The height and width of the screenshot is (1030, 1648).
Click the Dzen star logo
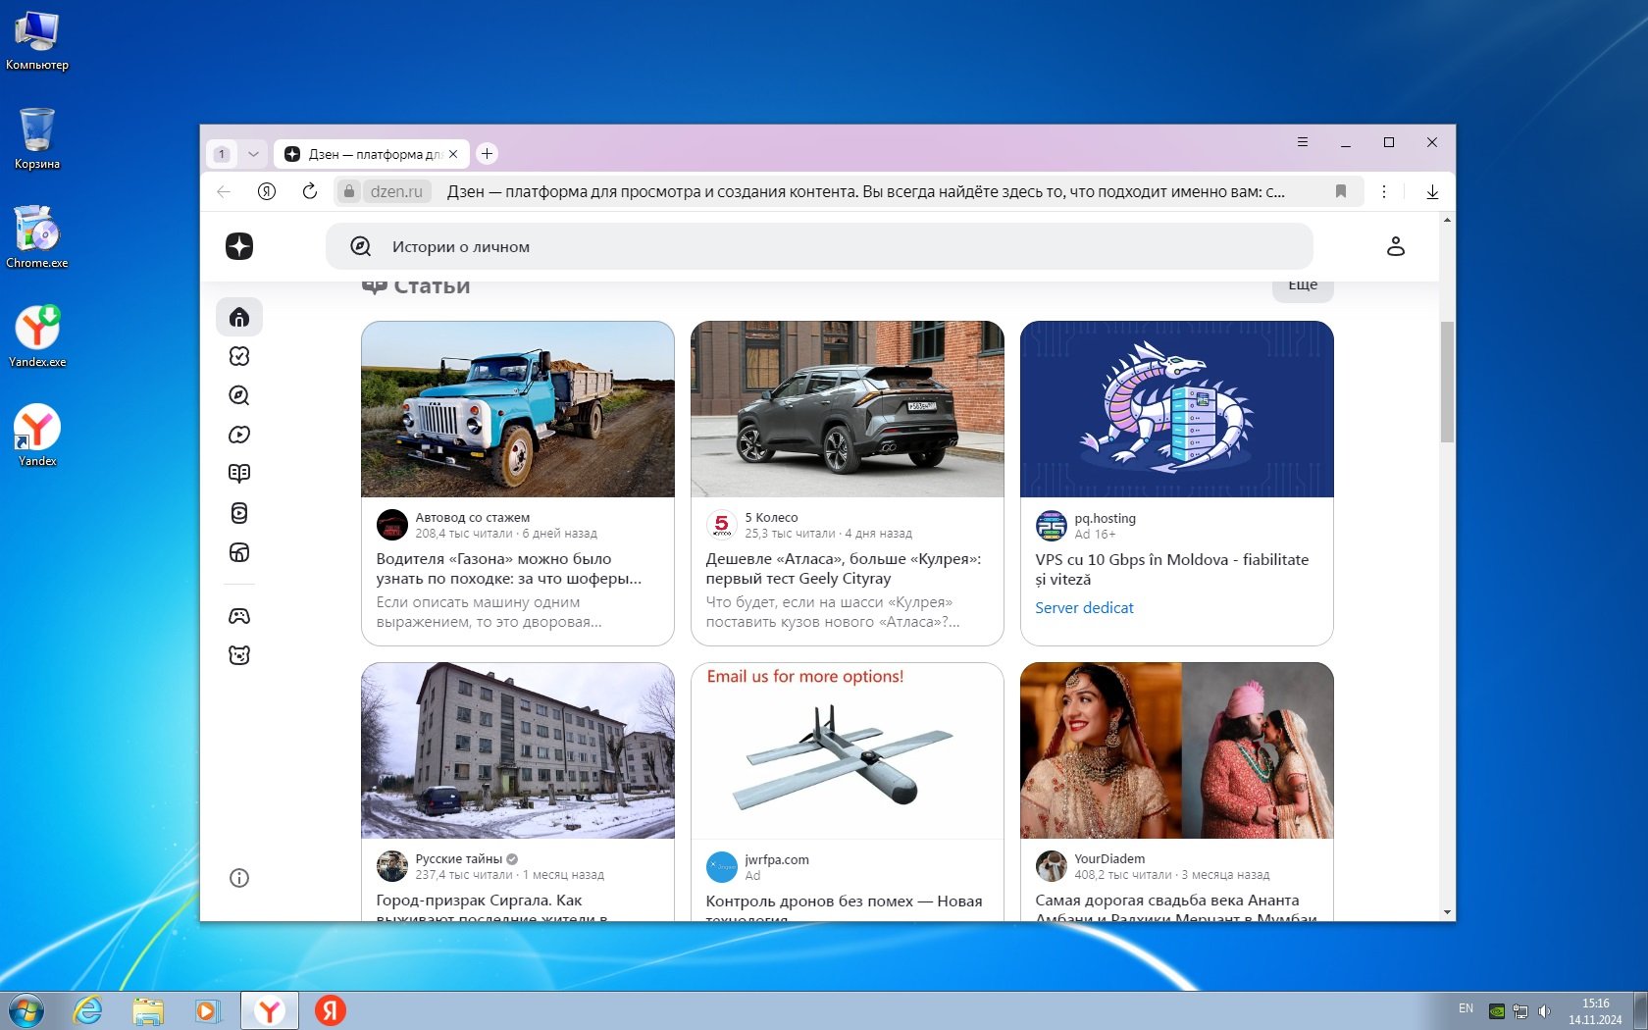click(x=239, y=246)
